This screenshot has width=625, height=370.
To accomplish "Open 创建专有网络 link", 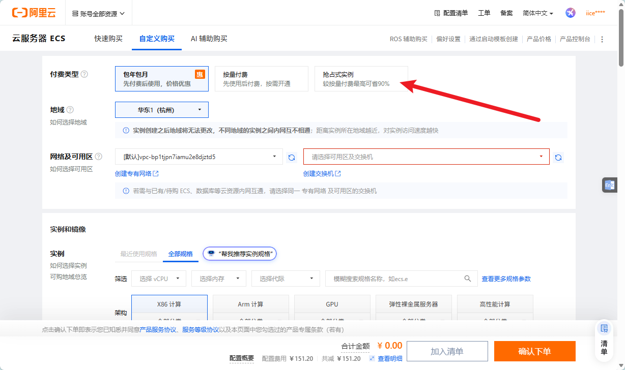I will 137,174.
